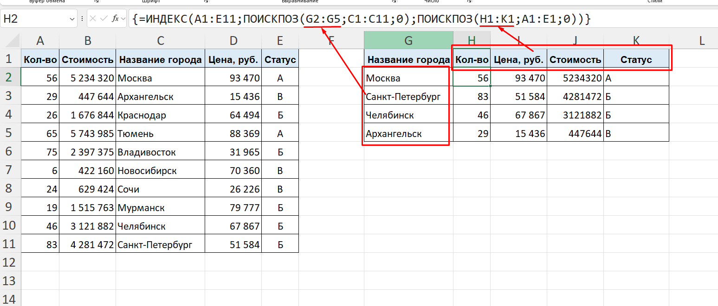Viewport: 718px width, 306px height.
Task: Click header cell 'Название города' in column C
Action: coord(161,59)
